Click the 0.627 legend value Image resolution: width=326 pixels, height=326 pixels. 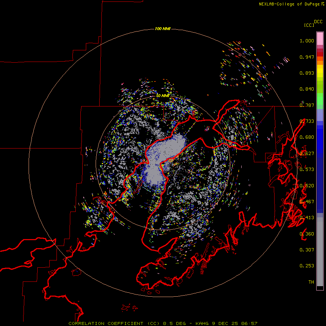[307, 154]
